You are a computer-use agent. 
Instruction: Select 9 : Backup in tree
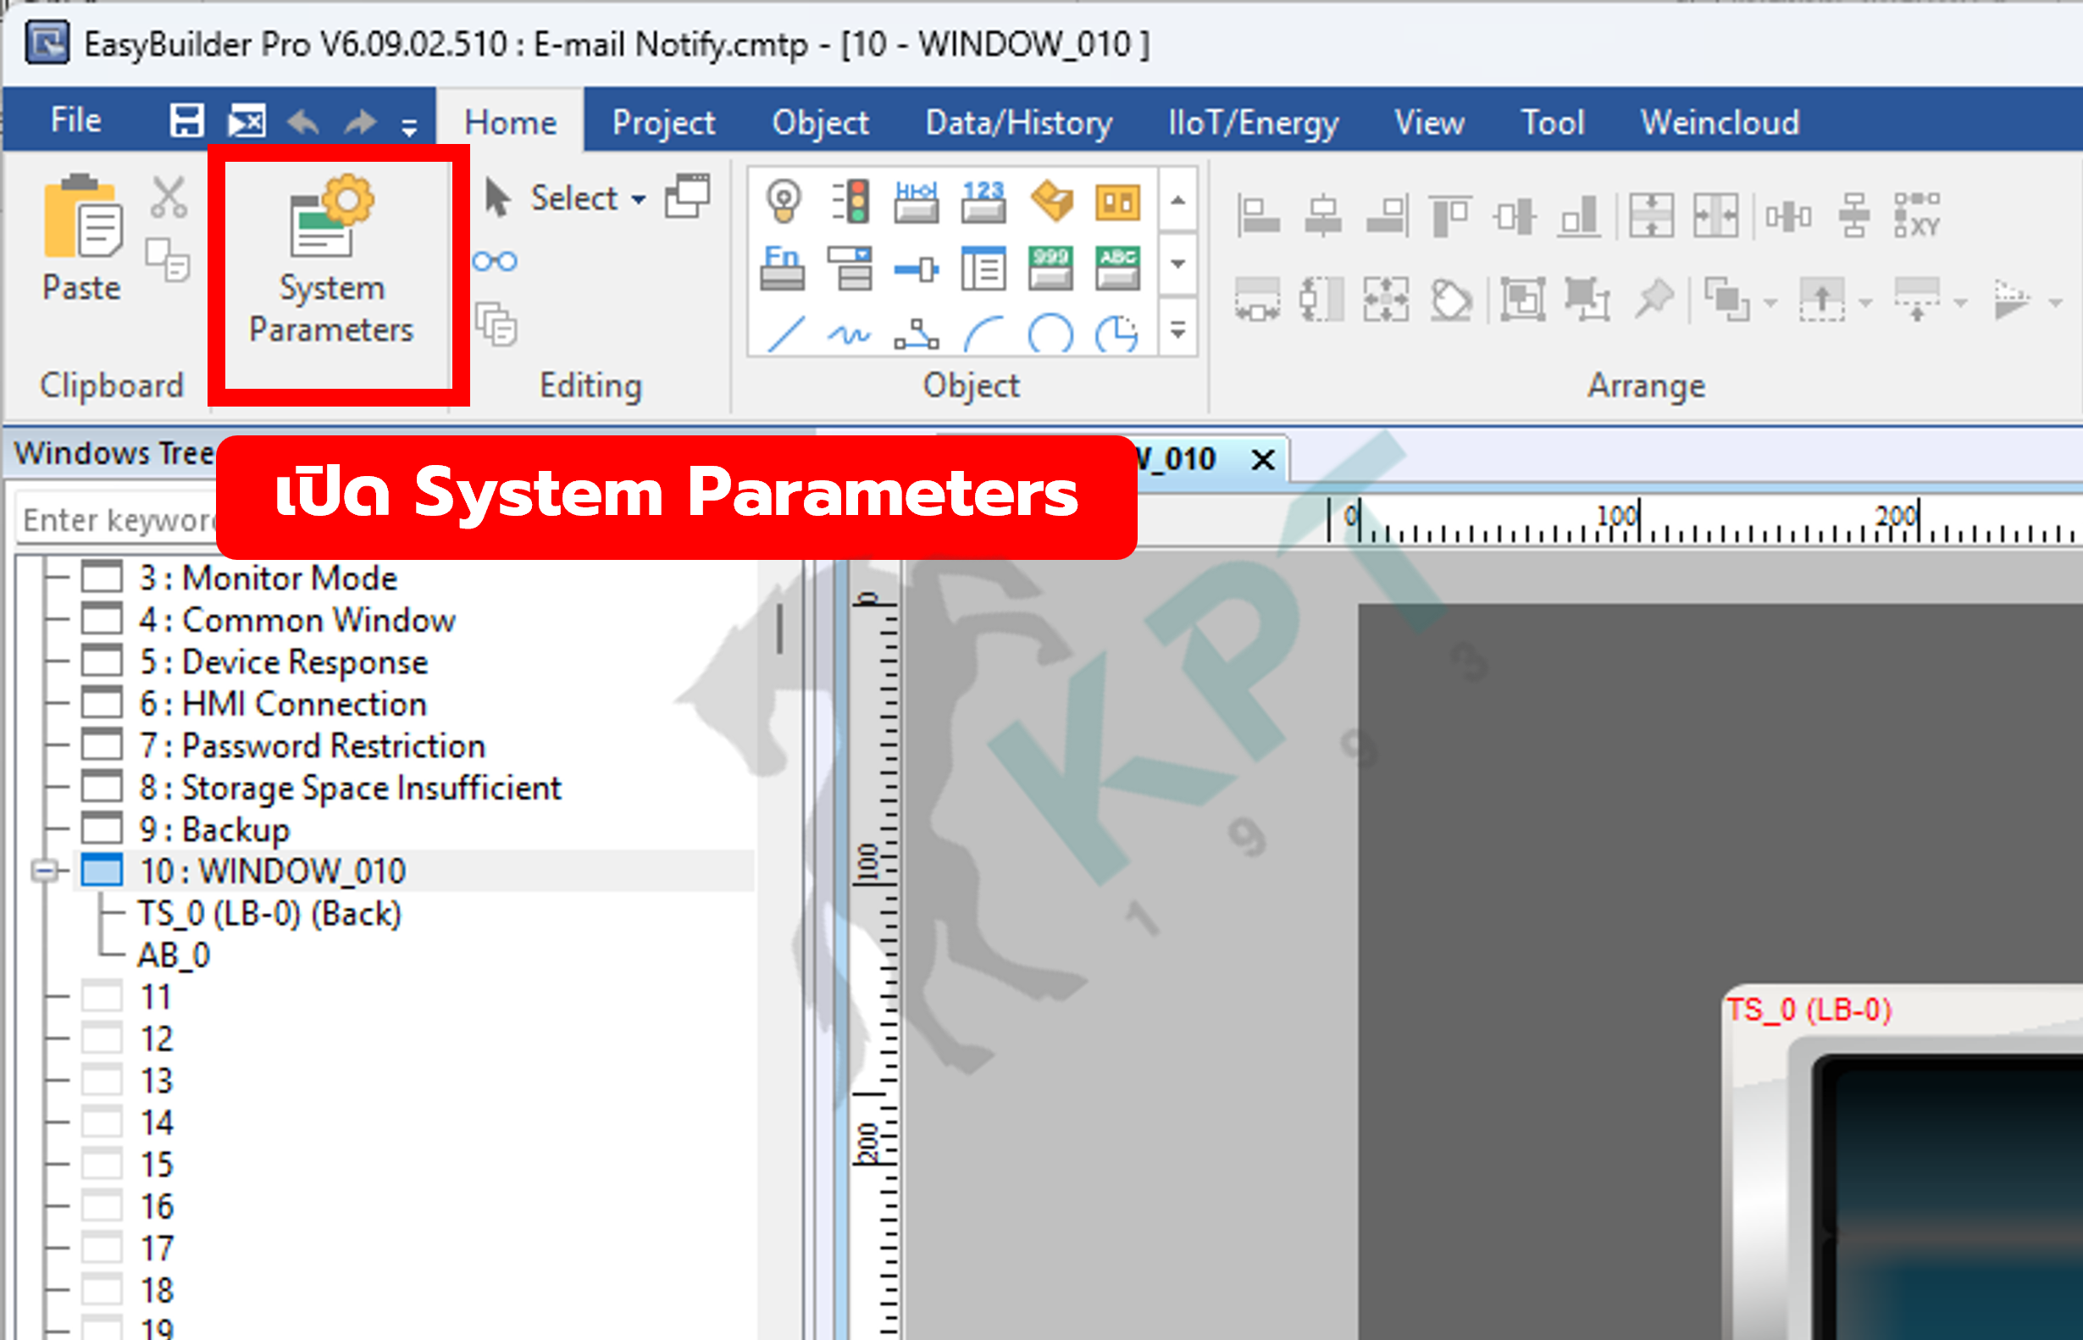tap(214, 829)
